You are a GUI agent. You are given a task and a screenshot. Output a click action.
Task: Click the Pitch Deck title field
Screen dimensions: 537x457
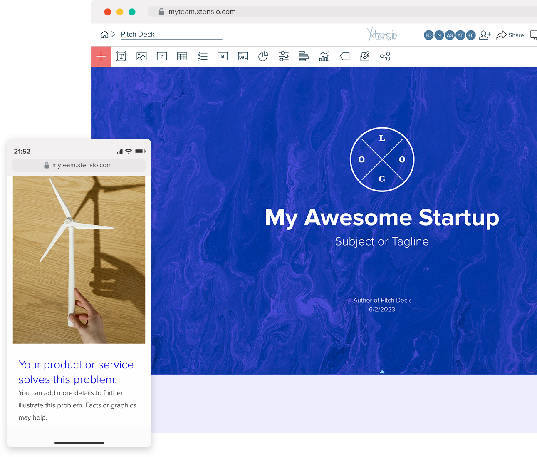point(171,34)
